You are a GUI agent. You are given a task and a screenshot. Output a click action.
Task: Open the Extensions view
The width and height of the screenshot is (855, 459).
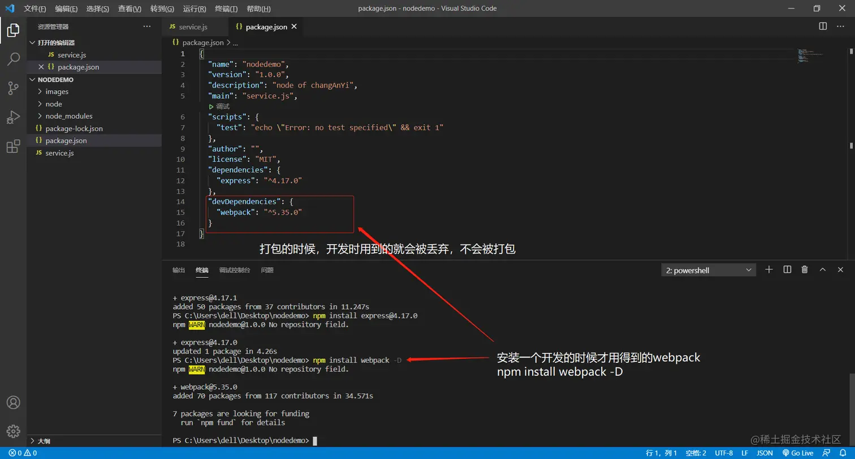(12, 146)
